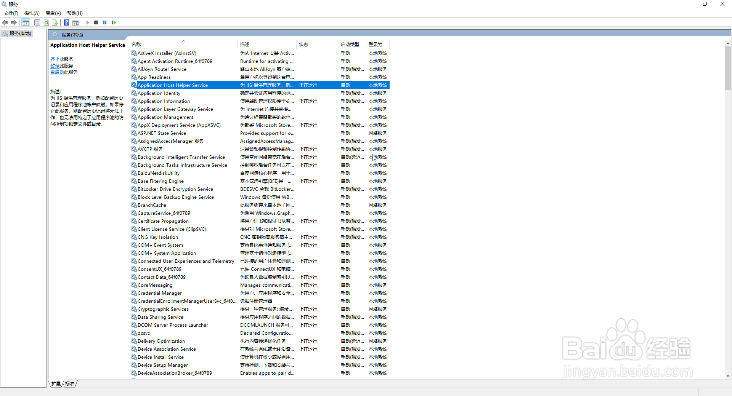
Task: Select the AVCTP 服务 row
Action: coord(260,149)
